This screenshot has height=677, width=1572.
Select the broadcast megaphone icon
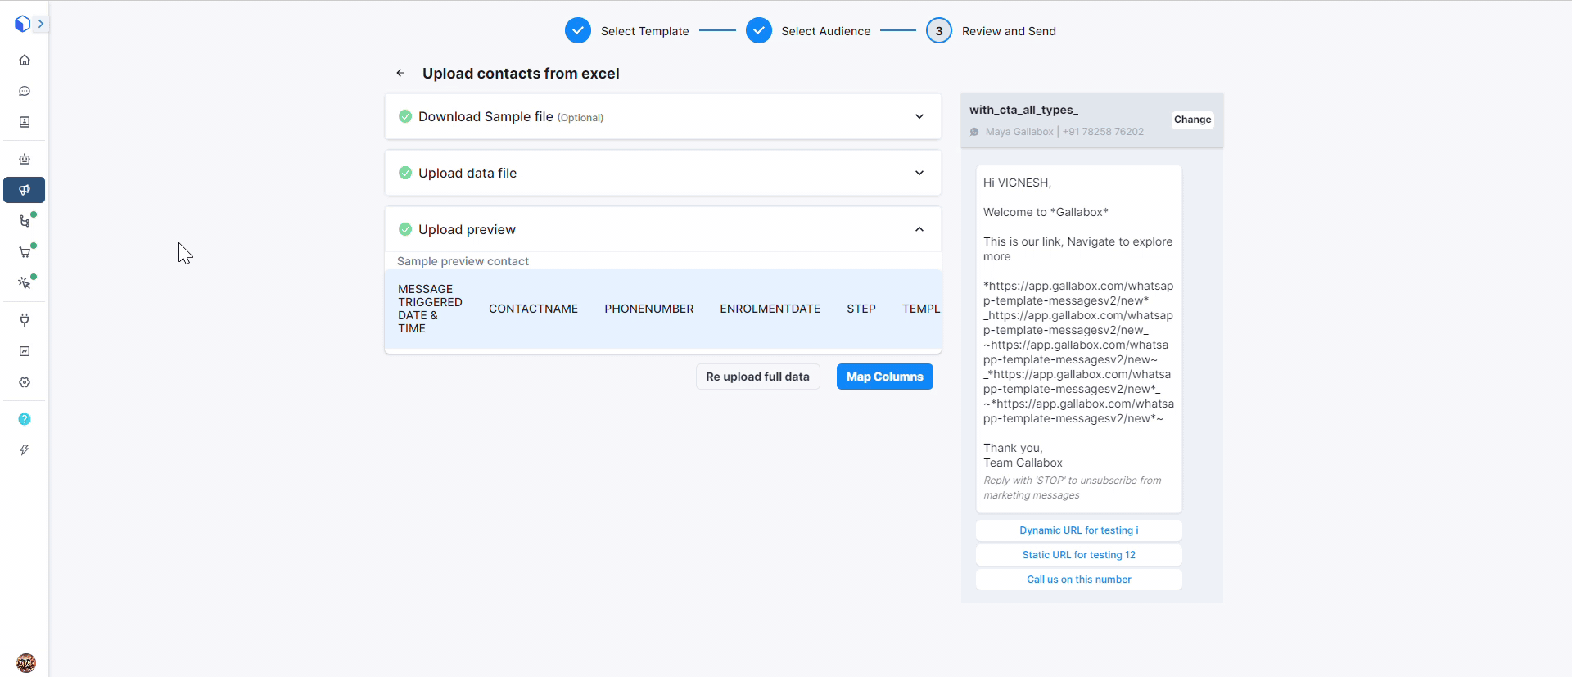pos(25,190)
